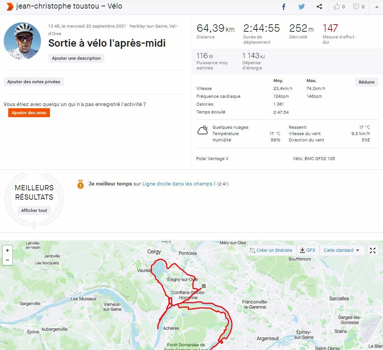Viewport: 383px width, 350px height.
Task: Share activity via the Twitter icon
Action: [x=302, y=7]
